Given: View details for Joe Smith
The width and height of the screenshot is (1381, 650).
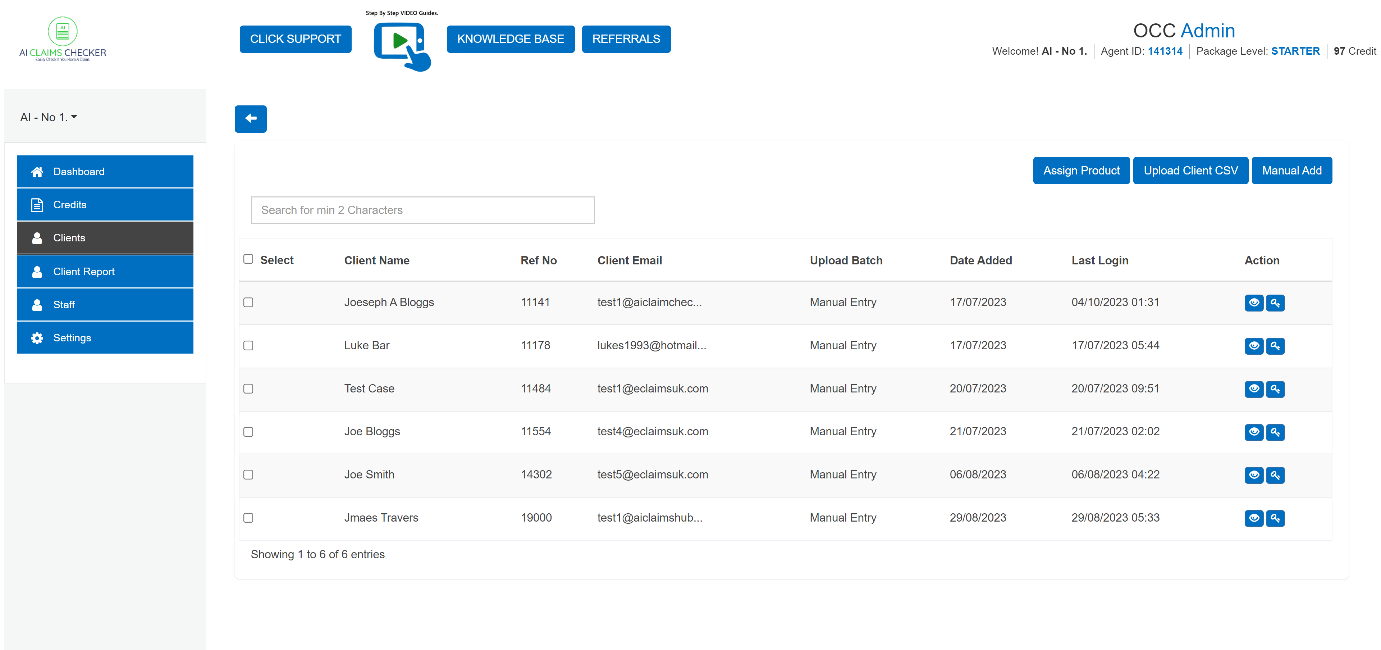Looking at the screenshot, I should click(x=1253, y=474).
